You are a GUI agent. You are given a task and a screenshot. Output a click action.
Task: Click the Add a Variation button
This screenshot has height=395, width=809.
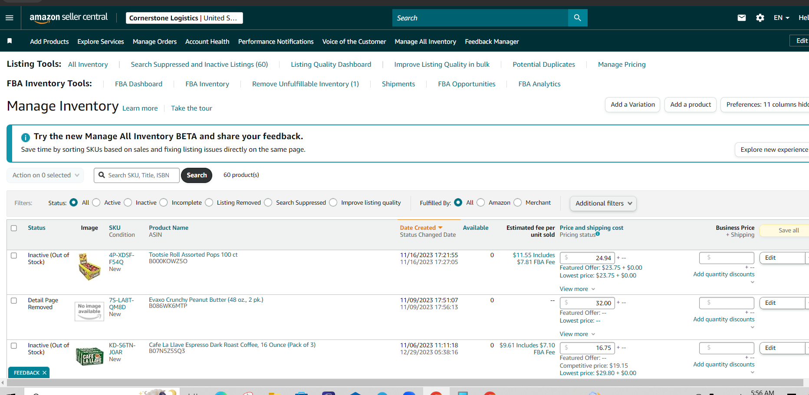tap(633, 104)
